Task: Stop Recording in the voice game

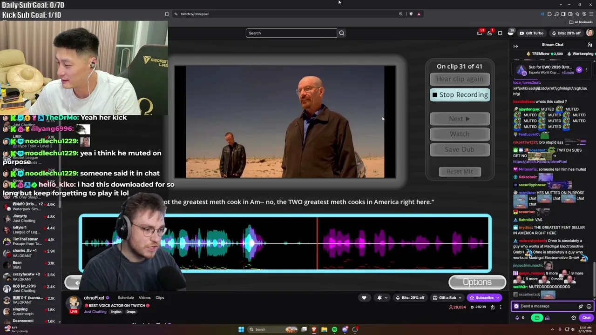Action: [x=460, y=95]
